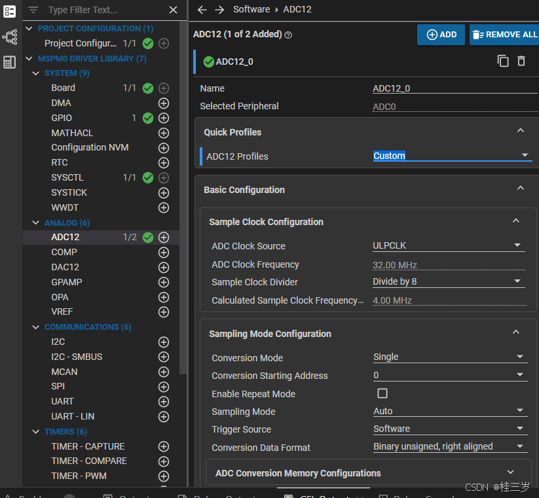Delete ADC12_0 with the trash icon
The width and height of the screenshot is (539, 498).
pyautogui.click(x=521, y=61)
